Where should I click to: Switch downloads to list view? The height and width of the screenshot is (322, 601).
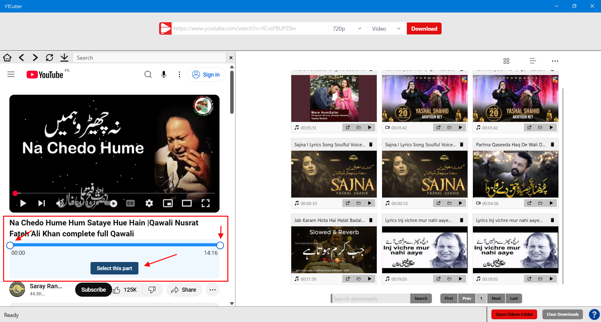[533, 61]
